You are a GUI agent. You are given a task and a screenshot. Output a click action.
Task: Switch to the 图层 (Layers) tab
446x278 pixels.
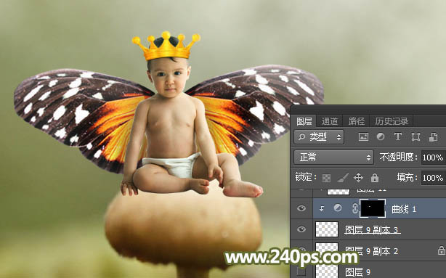[x=304, y=121]
